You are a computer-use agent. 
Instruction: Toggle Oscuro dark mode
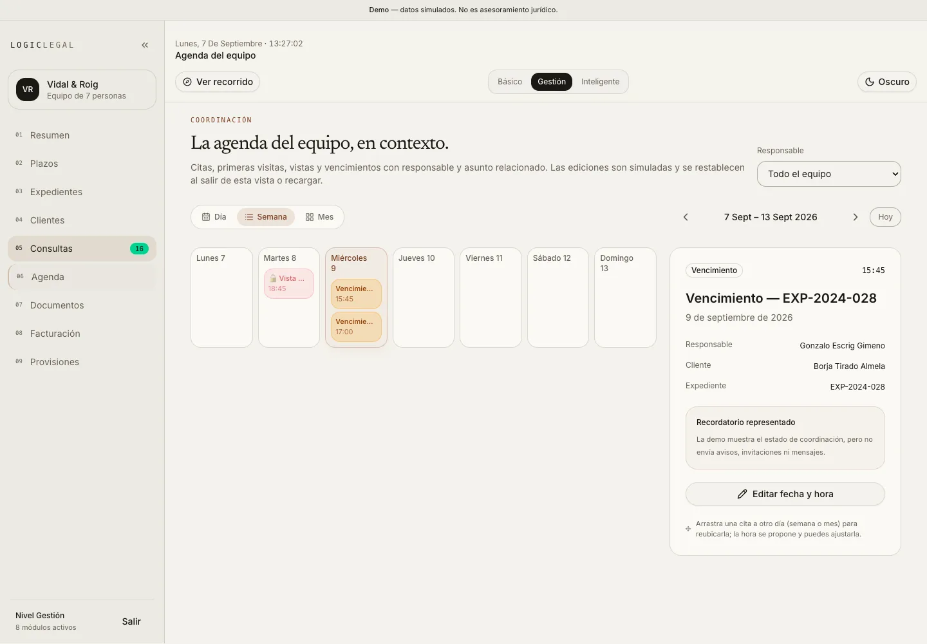point(887,82)
